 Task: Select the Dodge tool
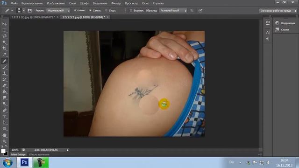tap(4, 104)
